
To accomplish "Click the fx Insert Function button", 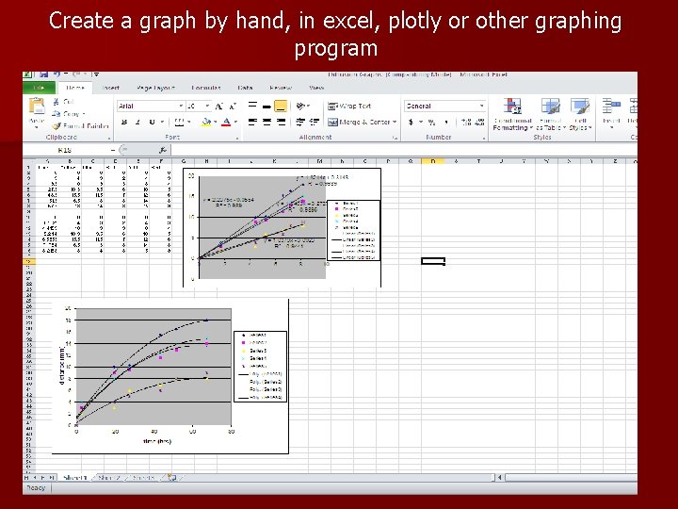I will tap(162, 150).
